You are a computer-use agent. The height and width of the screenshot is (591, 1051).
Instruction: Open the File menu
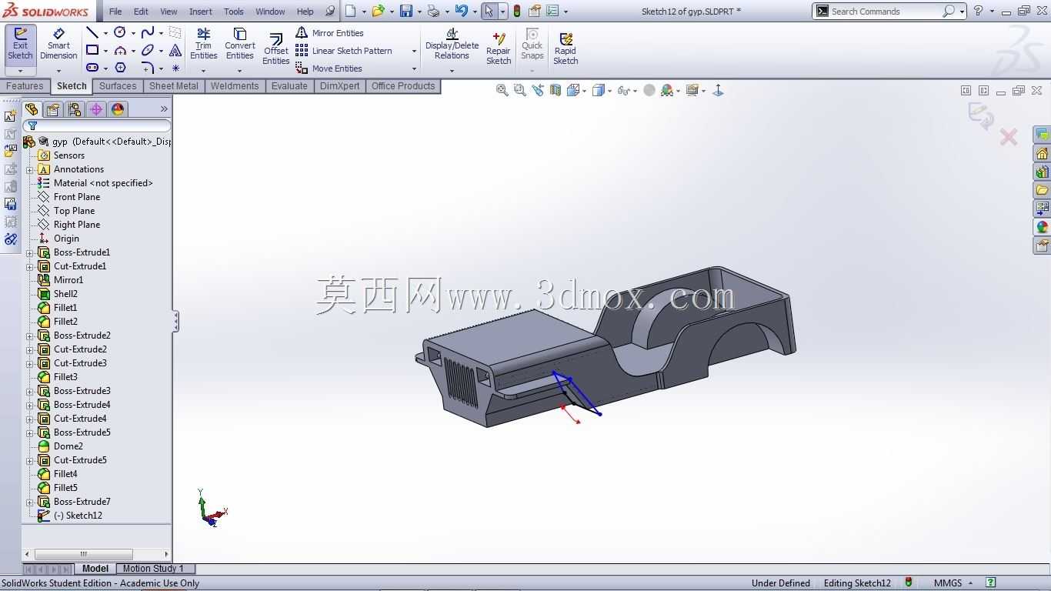[115, 12]
